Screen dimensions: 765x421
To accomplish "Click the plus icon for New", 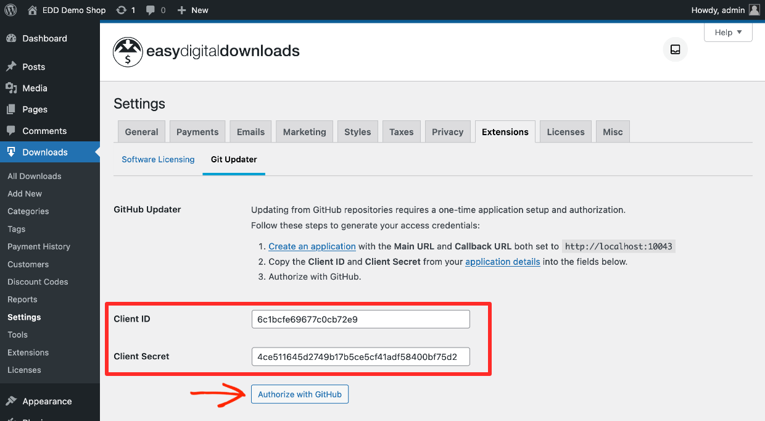I will click(181, 10).
